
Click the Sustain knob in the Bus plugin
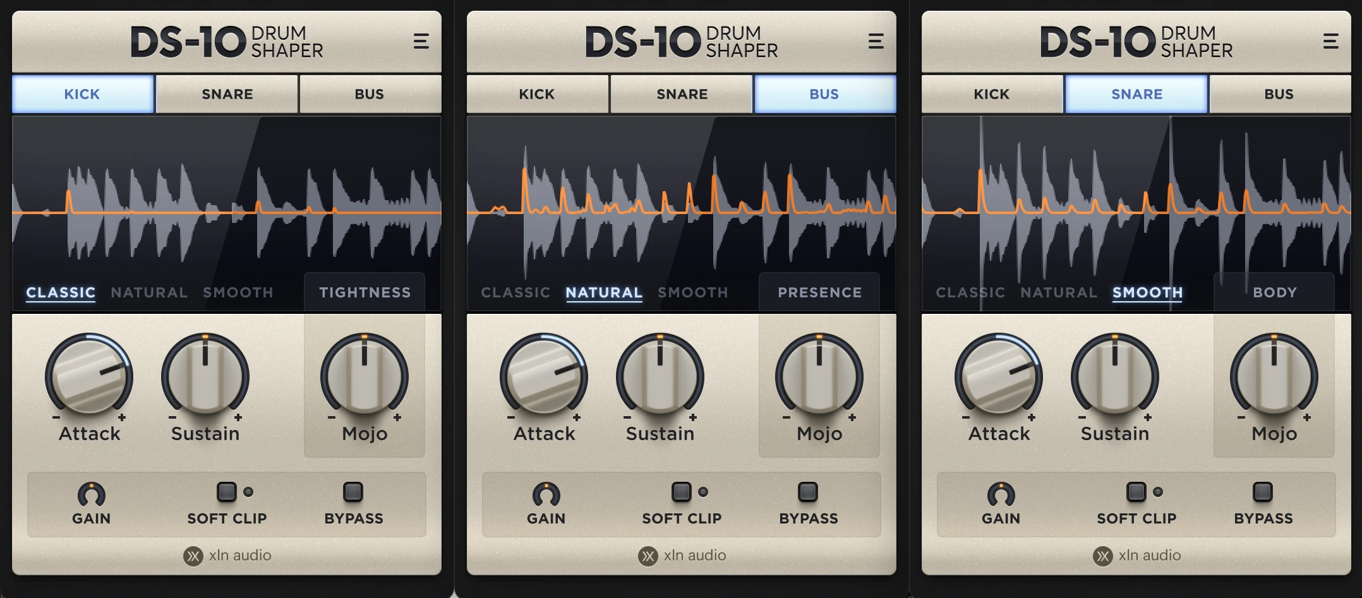click(660, 377)
